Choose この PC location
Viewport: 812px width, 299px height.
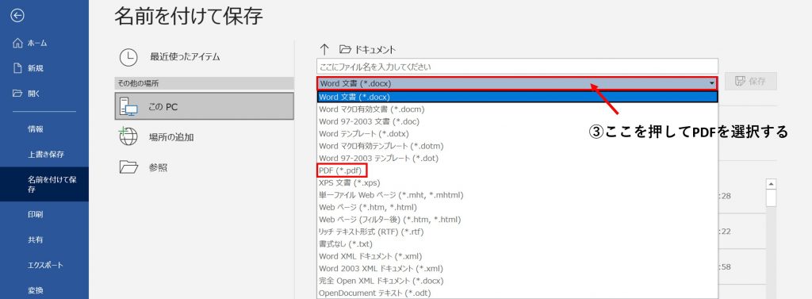(x=204, y=106)
